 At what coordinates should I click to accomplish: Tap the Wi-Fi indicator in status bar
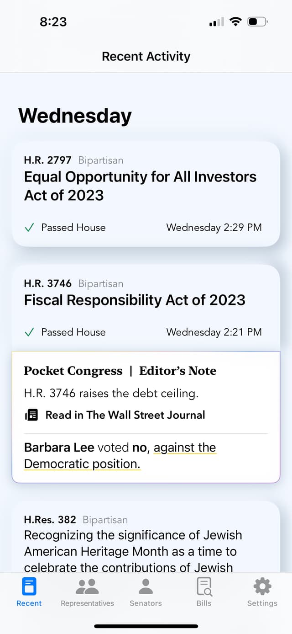pos(235,21)
